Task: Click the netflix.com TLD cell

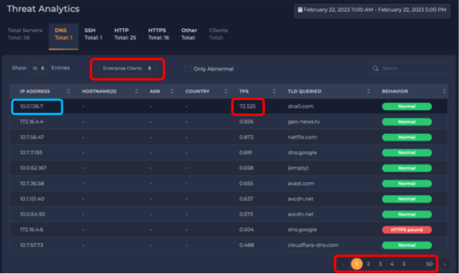Action: pos(302,137)
